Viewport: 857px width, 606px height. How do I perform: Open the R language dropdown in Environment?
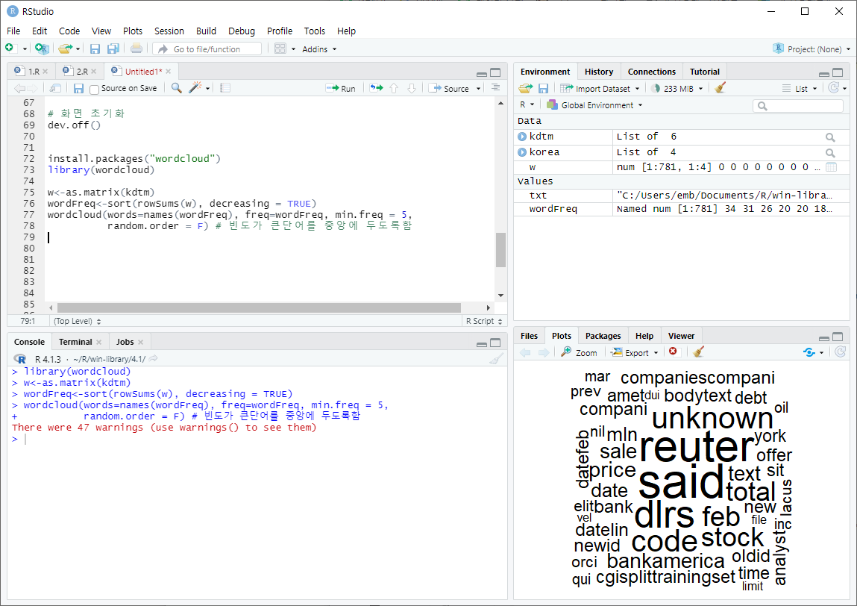tap(527, 104)
